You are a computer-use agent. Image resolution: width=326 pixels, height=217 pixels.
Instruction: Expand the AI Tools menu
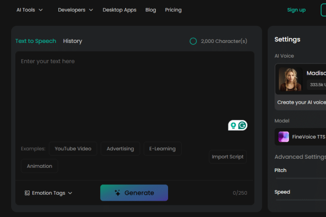29,10
